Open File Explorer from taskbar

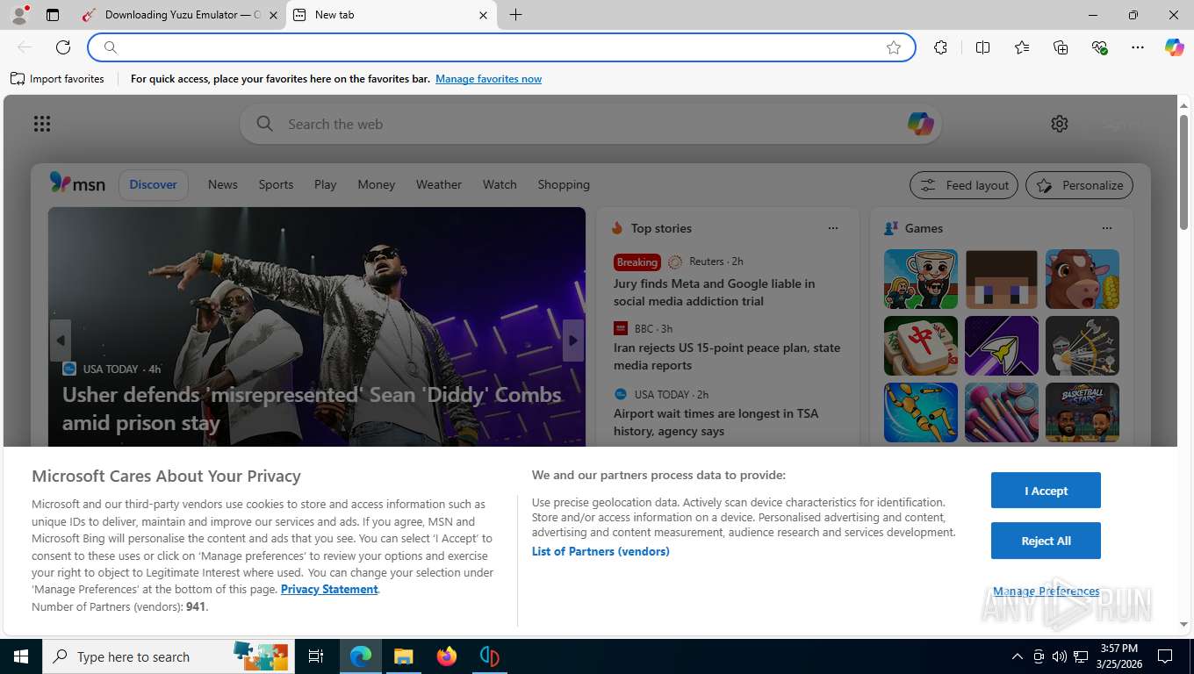coord(403,656)
